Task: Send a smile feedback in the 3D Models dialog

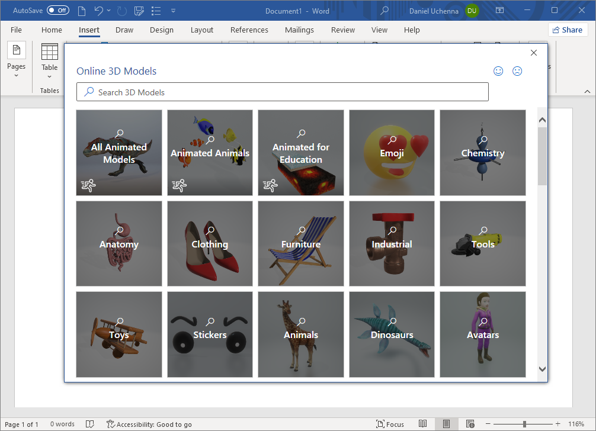Action: [x=498, y=70]
